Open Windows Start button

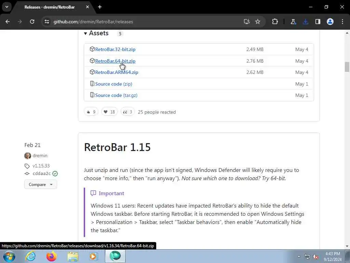coord(9,256)
